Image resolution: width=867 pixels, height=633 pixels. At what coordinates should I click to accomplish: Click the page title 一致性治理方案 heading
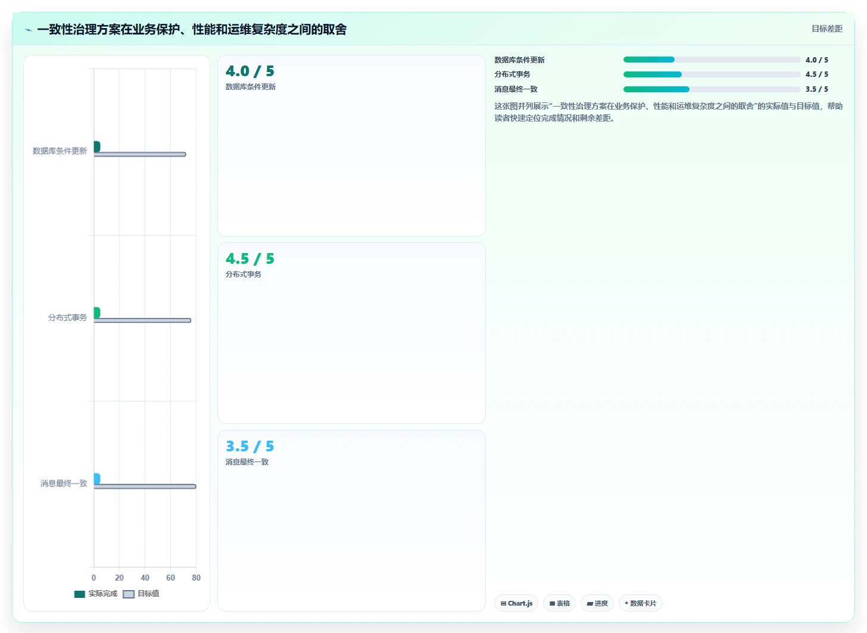(x=192, y=29)
